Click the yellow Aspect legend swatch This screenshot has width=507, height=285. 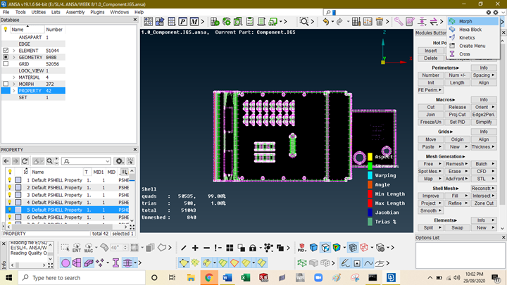point(370,157)
